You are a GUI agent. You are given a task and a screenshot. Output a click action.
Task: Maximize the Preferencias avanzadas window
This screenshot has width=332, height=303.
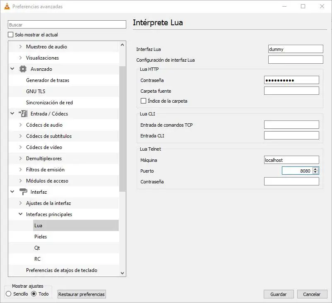tap(303, 6)
